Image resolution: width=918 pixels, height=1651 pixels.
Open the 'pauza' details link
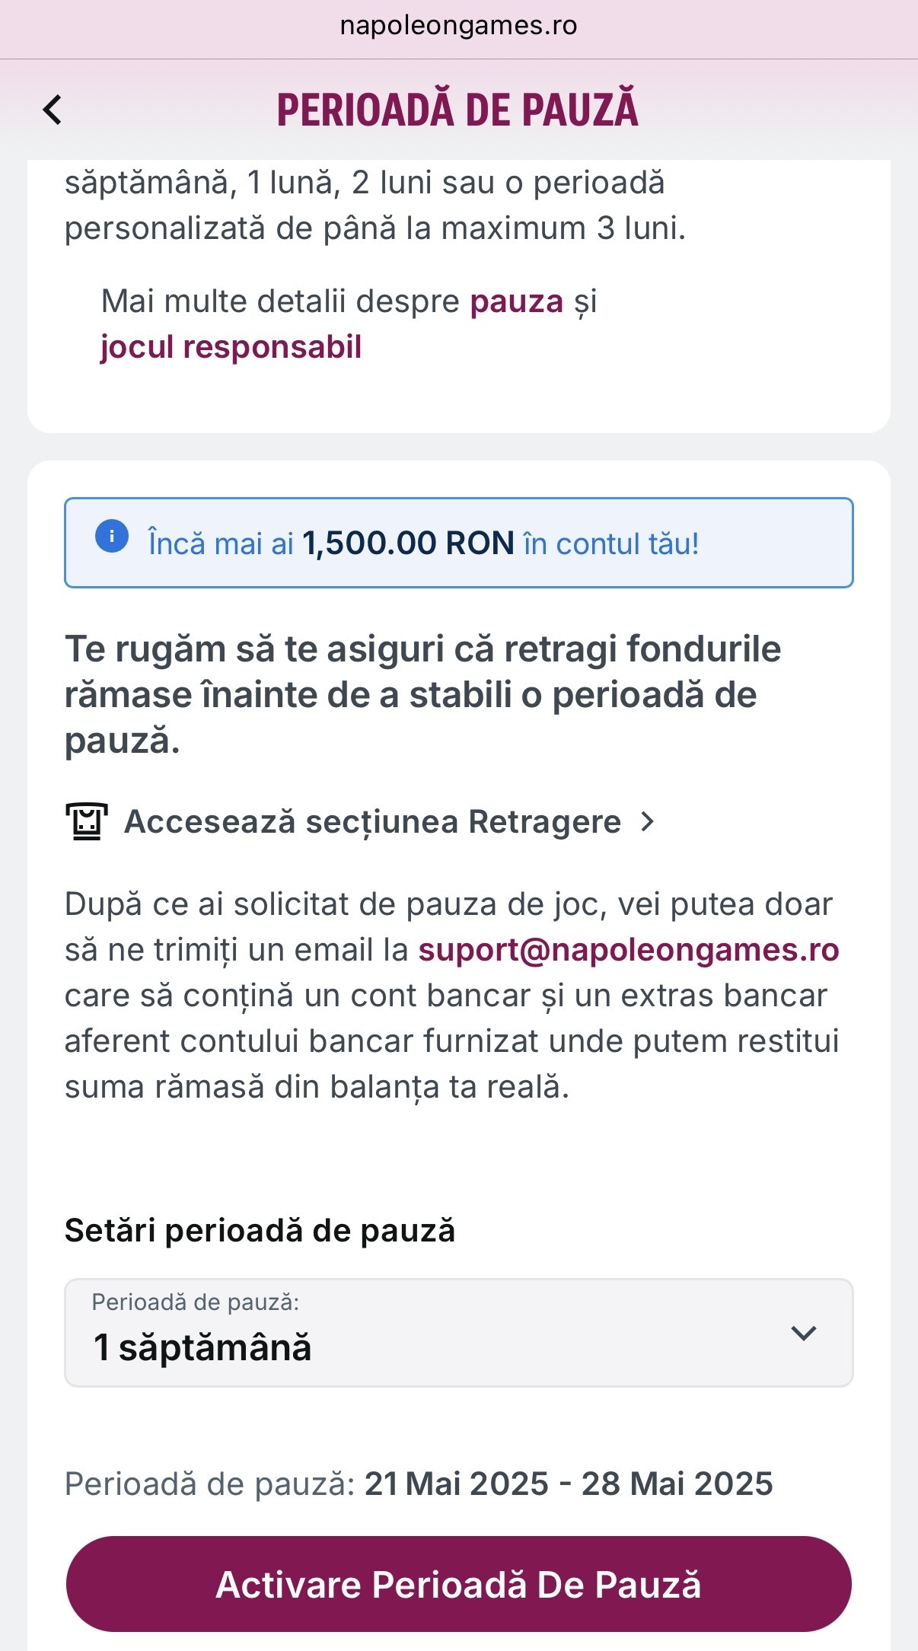click(516, 301)
